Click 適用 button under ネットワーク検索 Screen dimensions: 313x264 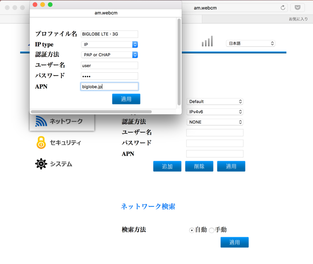point(234,242)
